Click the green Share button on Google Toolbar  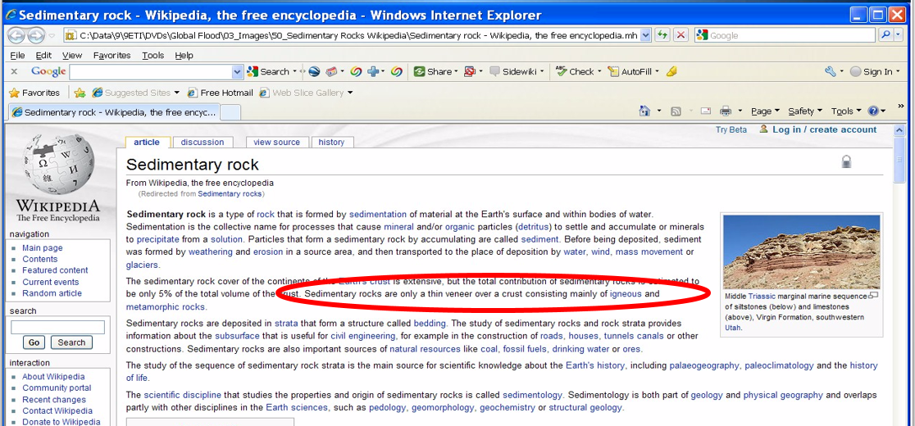tap(432, 71)
